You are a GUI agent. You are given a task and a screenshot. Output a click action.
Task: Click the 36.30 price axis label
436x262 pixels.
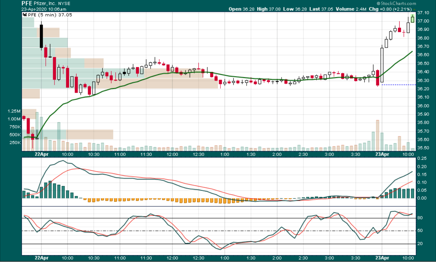423,80
